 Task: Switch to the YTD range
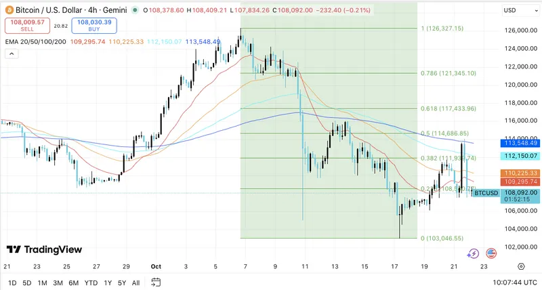(91, 282)
